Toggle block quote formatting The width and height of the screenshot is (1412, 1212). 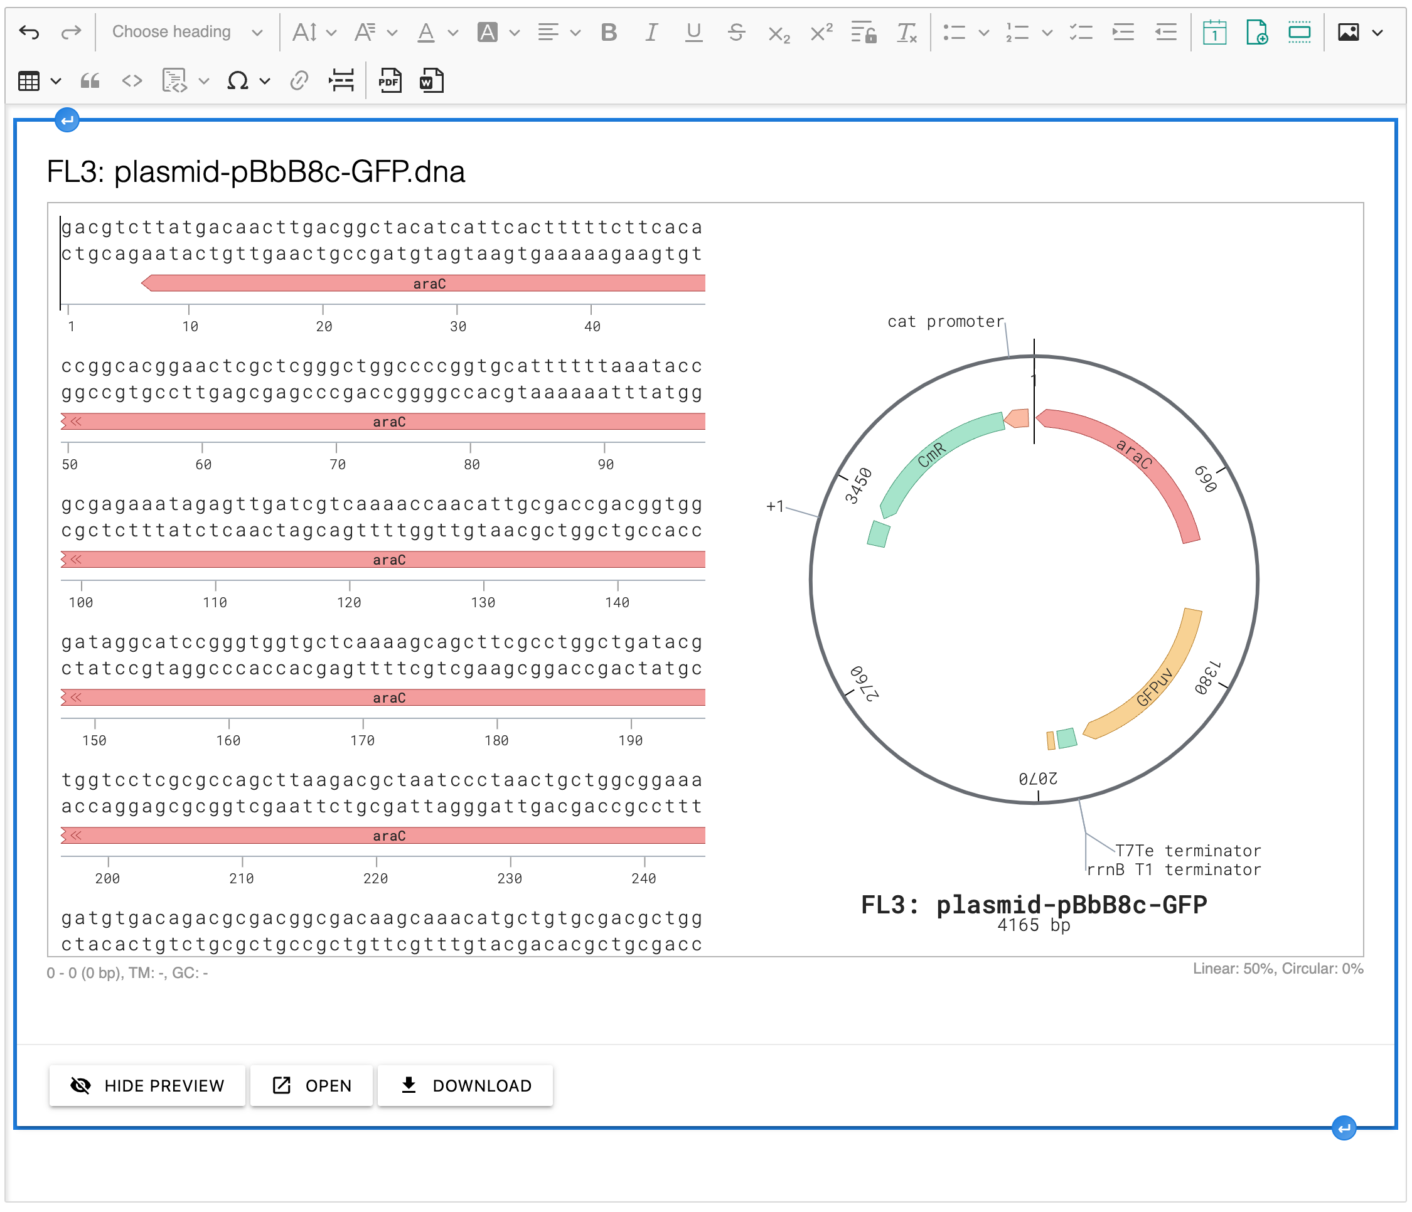(90, 81)
